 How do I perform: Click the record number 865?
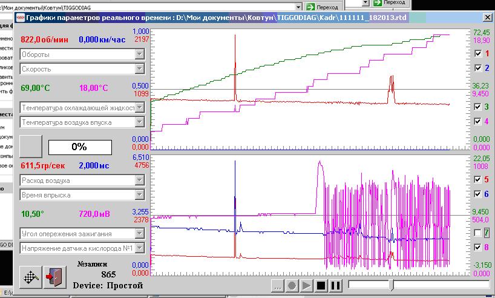[108, 274]
